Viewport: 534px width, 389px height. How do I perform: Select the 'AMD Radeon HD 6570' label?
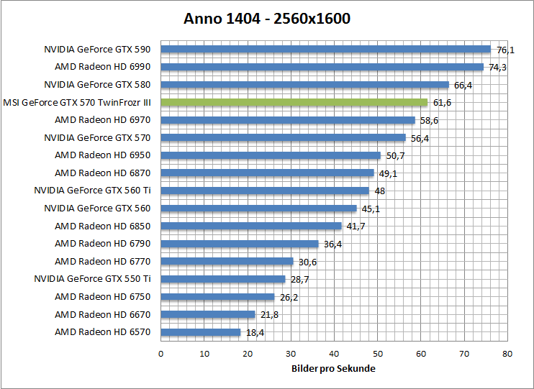pos(102,331)
